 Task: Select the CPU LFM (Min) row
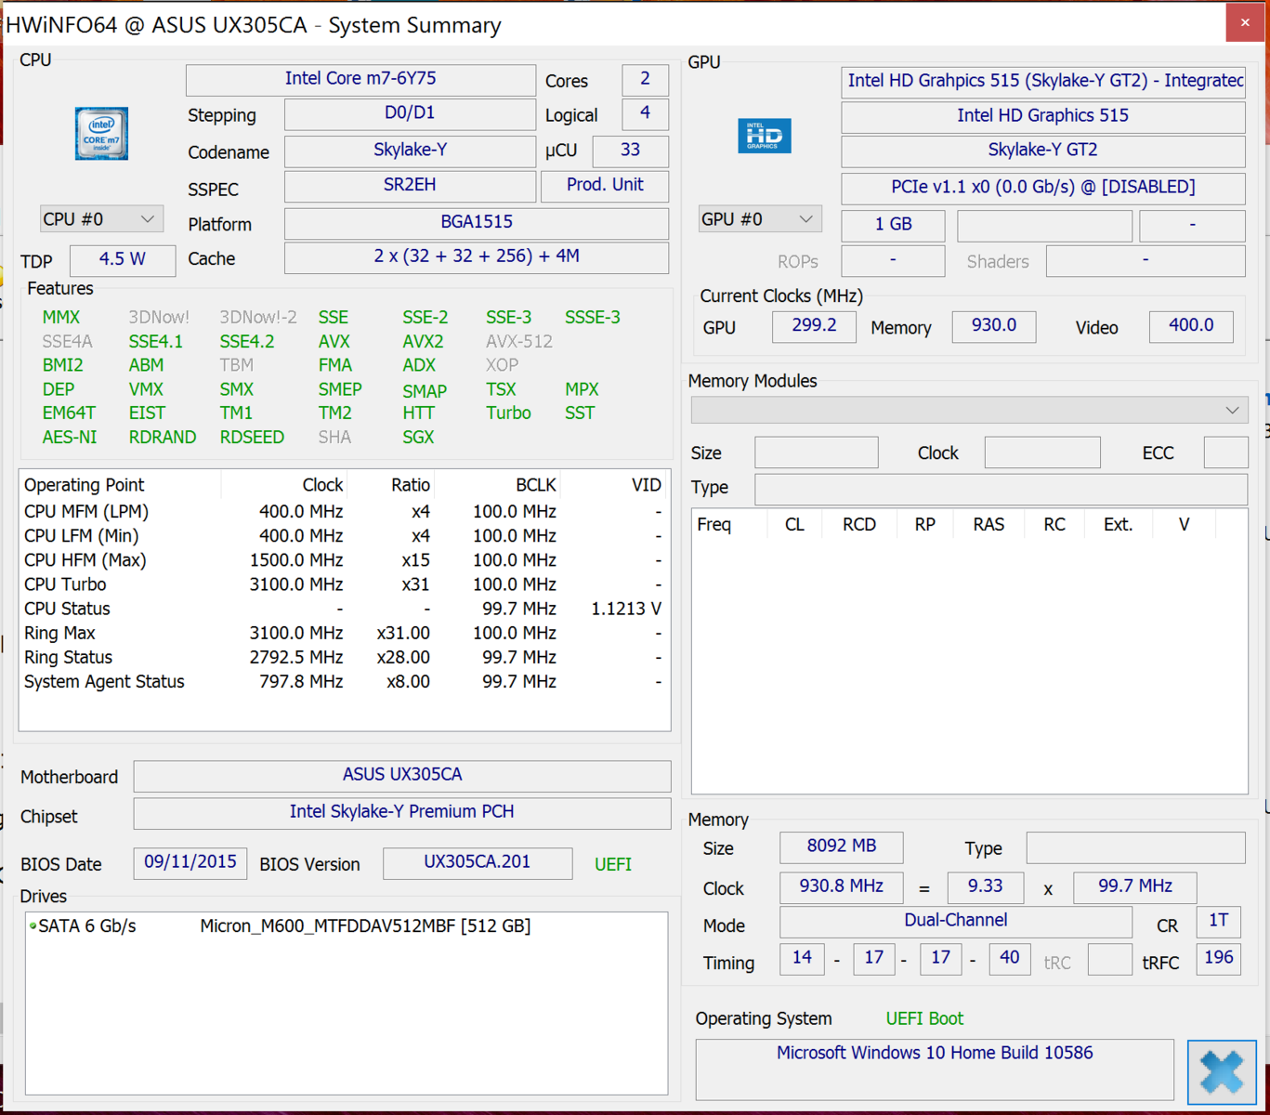click(x=344, y=536)
